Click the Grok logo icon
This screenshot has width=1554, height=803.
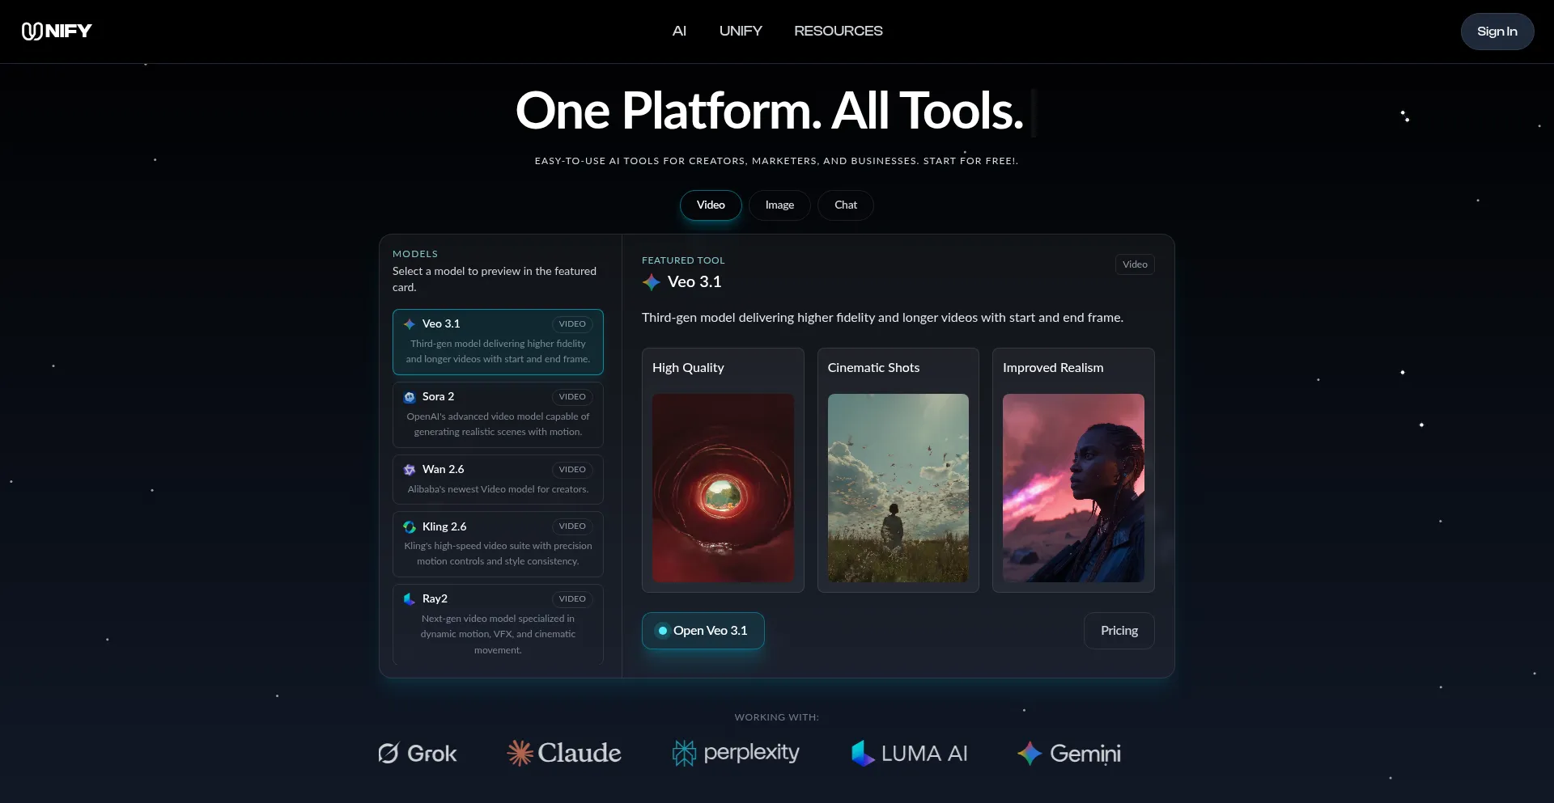(388, 753)
